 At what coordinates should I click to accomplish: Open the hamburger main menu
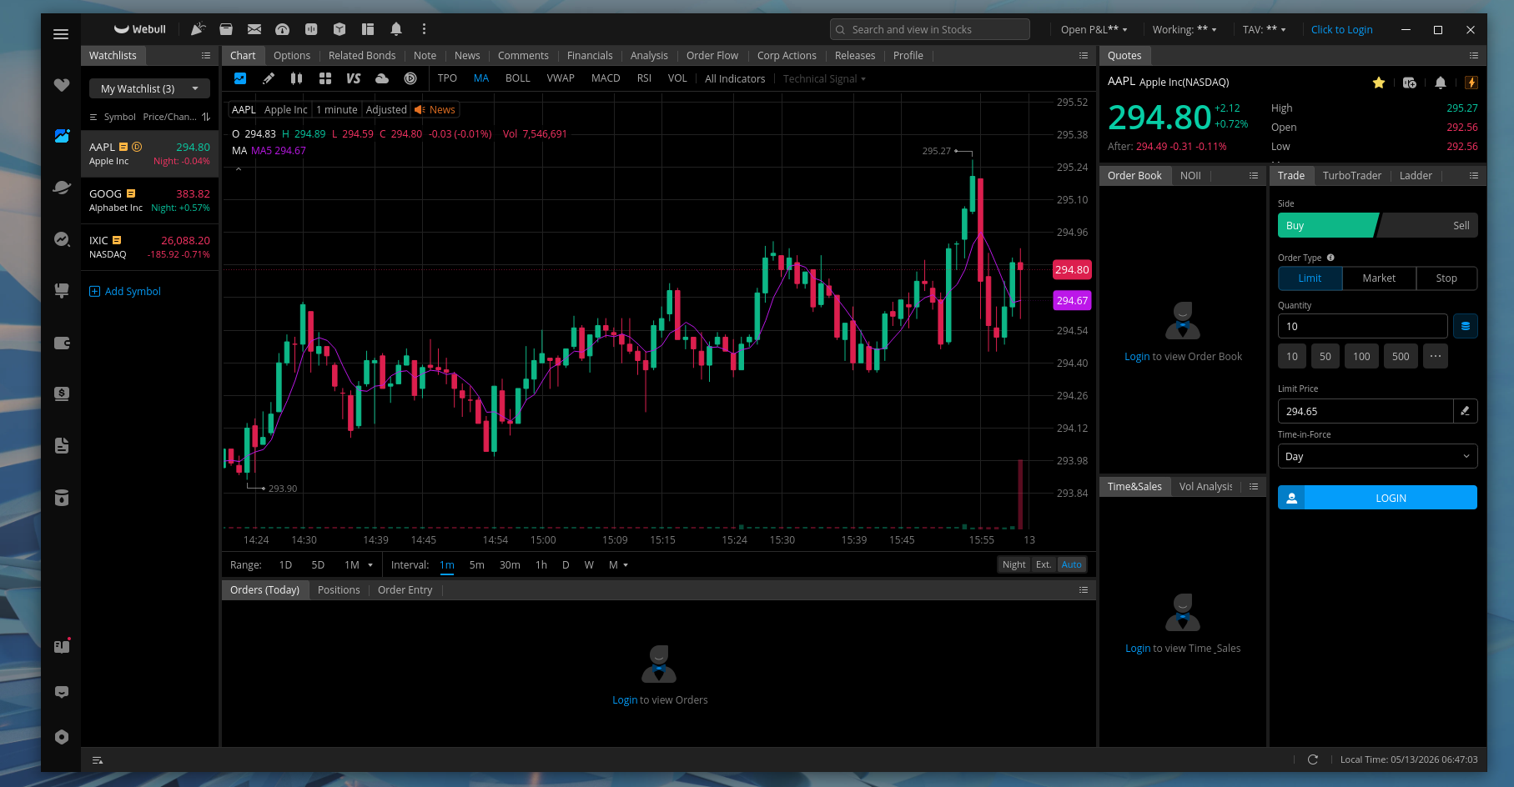[x=61, y=34]
